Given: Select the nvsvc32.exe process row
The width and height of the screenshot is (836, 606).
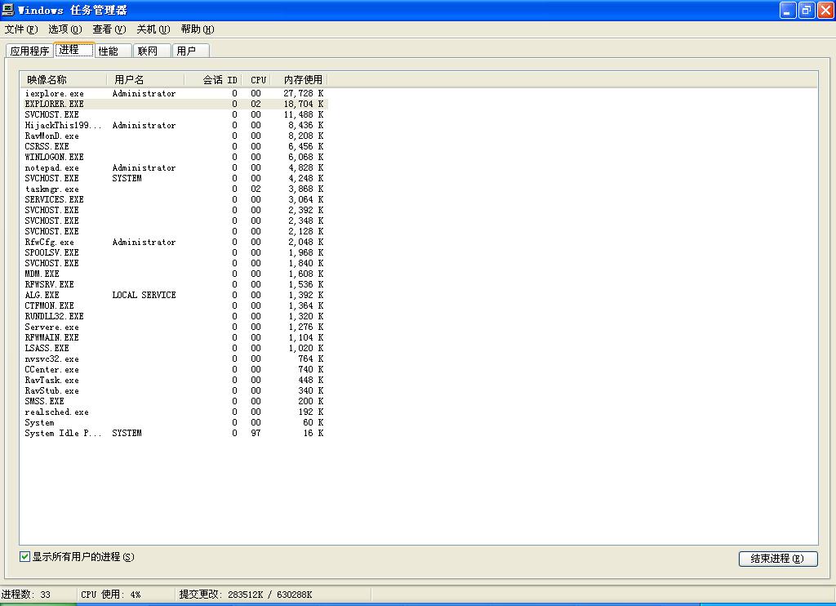Looking at the screenshot, I should [x=175, y=359].
